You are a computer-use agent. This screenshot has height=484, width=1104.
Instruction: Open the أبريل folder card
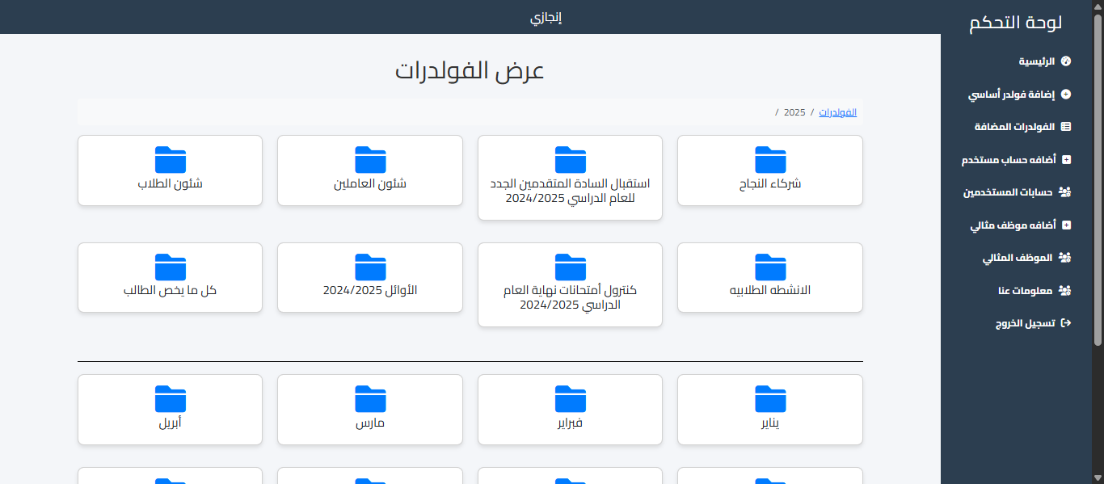click(x=170, y=410)
